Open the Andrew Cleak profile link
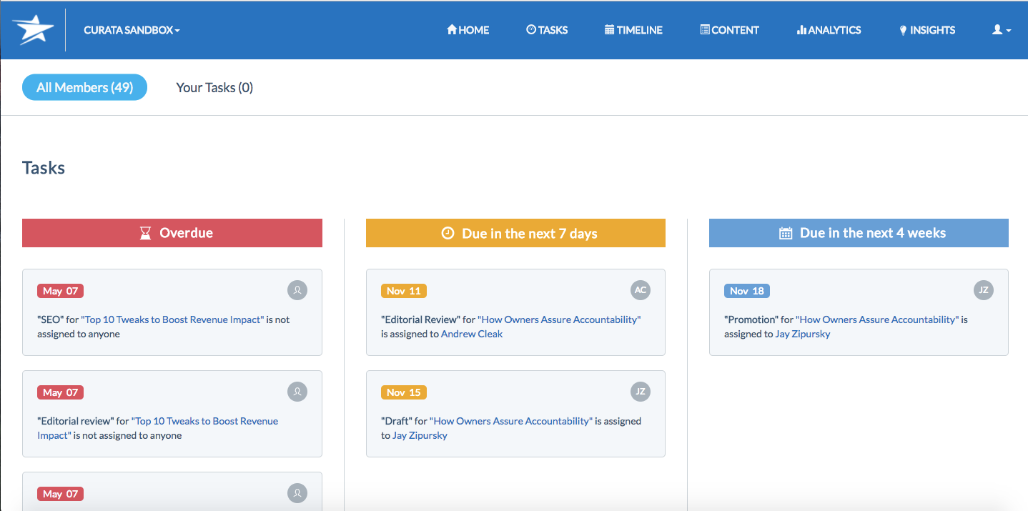The height and width of the screenshot is (511, 1028). [472, 334]
